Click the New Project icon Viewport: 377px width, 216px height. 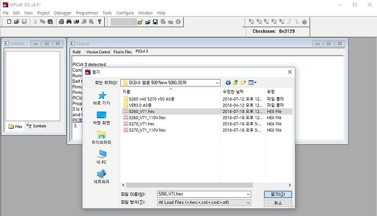pos(140,22)
